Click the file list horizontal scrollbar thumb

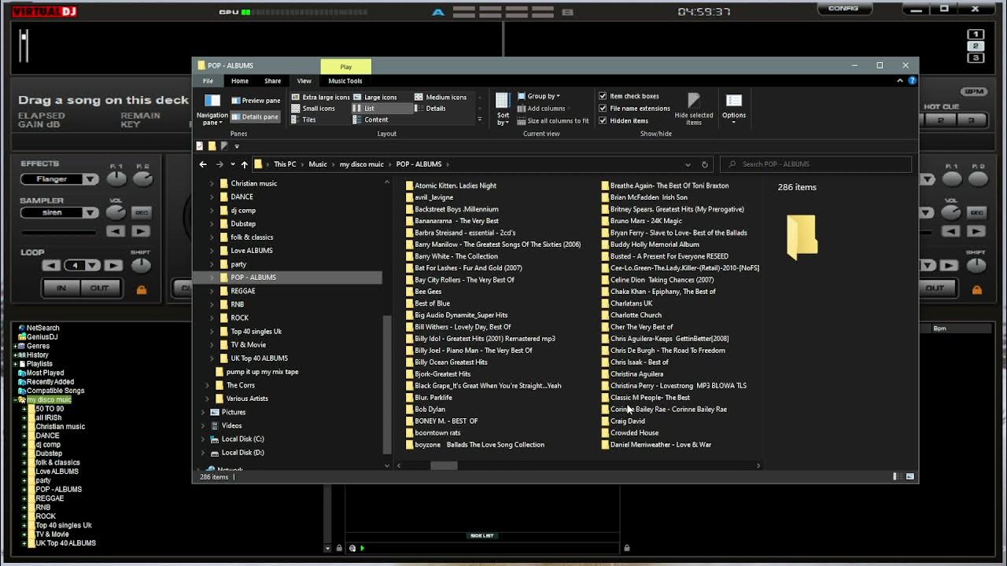pyautogui.click(x=444, y=465)
